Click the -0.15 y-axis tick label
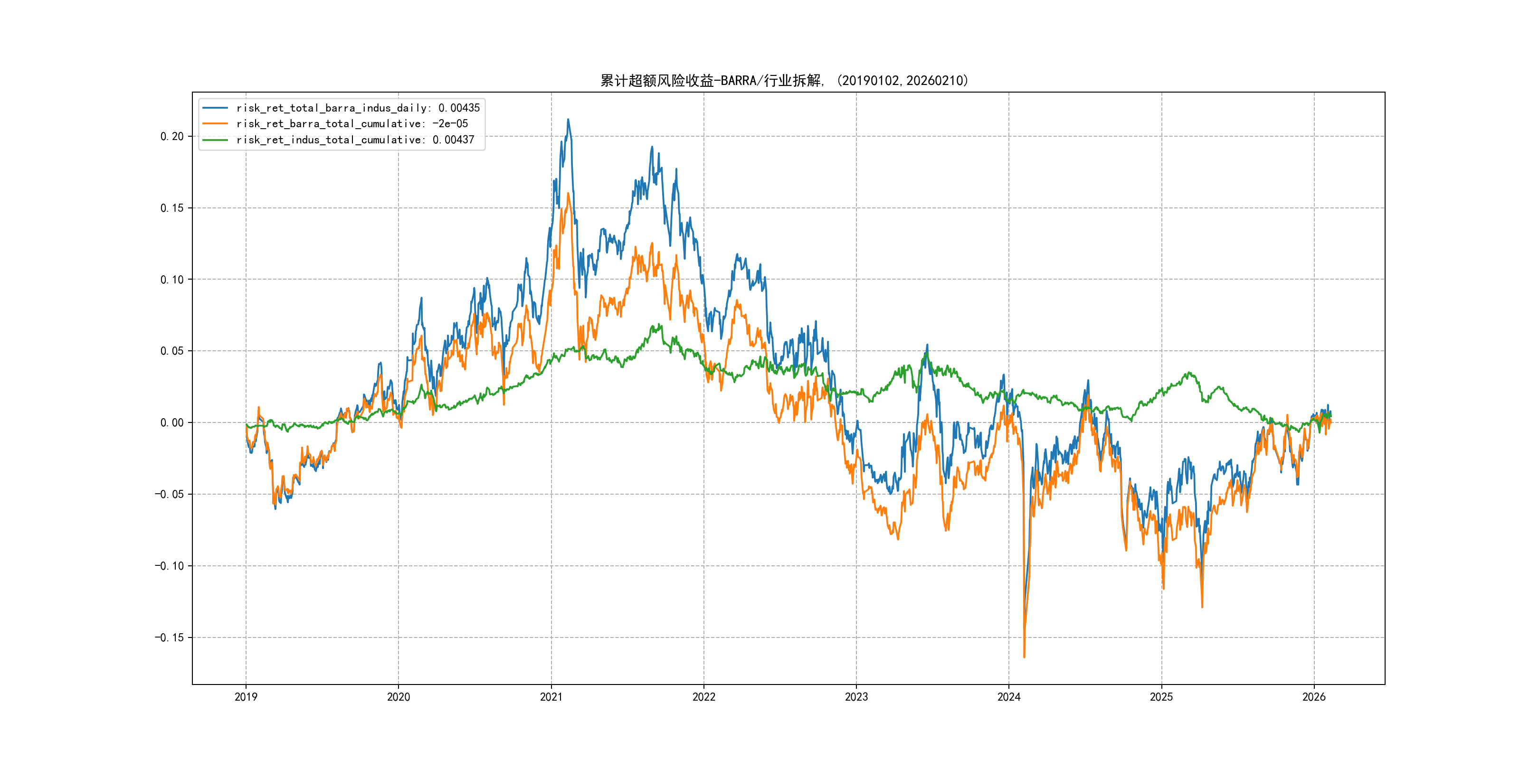This screenshot has width=1539, height=769. [169, 638]
